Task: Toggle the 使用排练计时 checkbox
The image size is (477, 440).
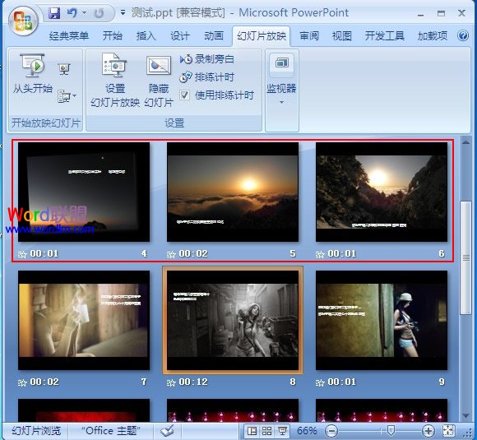Action: tap(184, 95)
